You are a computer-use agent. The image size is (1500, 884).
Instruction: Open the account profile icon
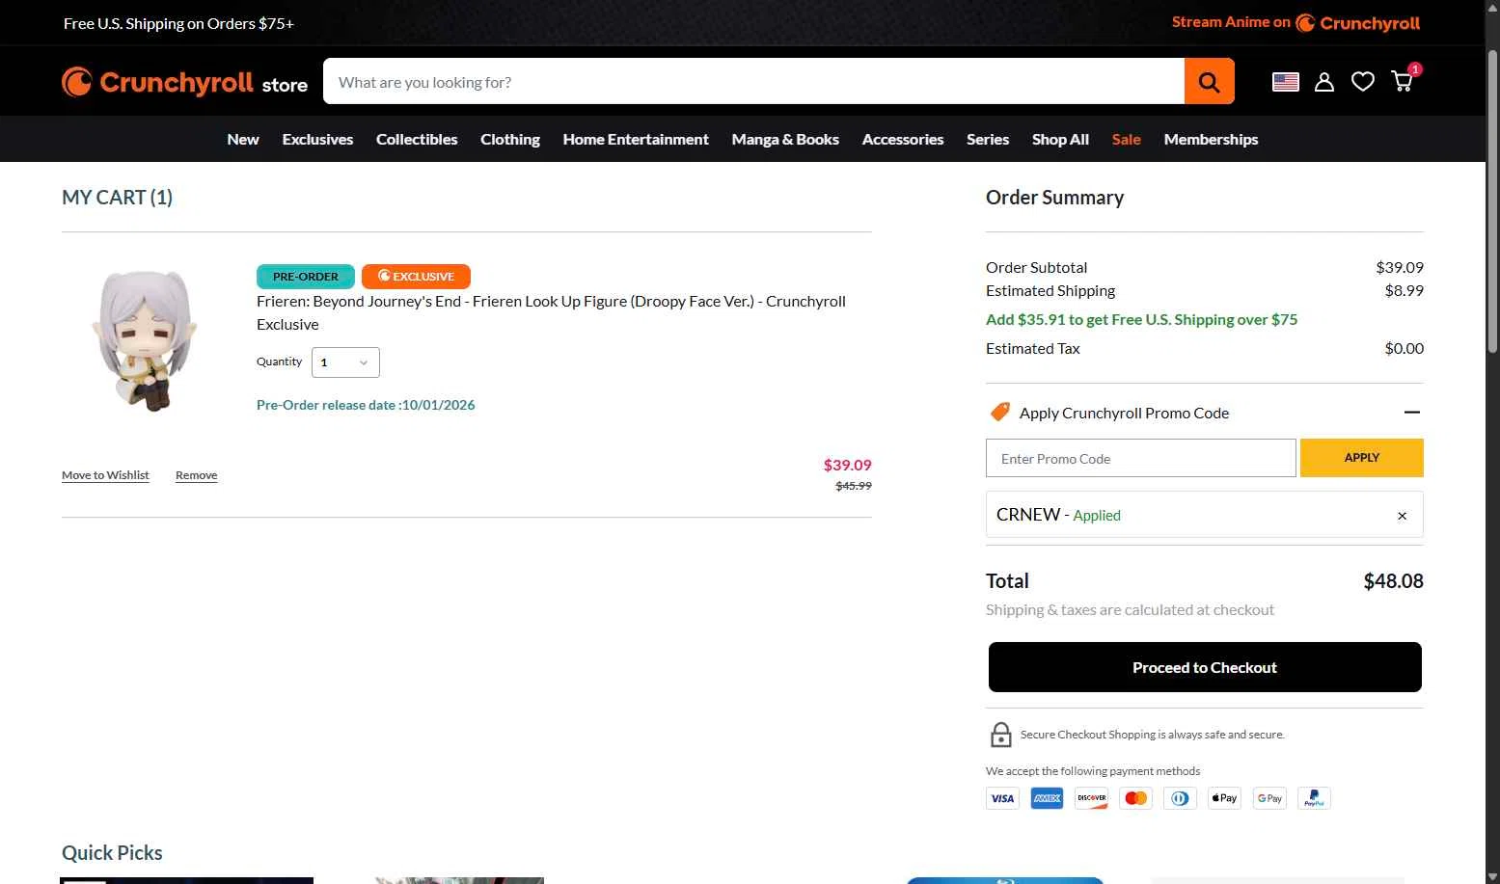click(1324, 82)
